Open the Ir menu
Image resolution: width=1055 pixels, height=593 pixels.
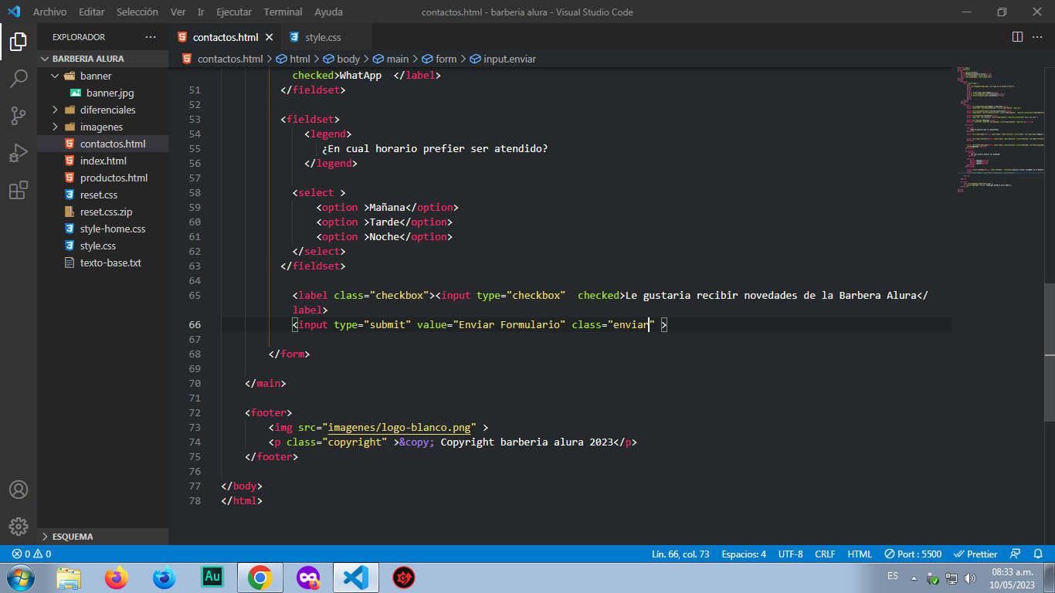coord(201,12)
